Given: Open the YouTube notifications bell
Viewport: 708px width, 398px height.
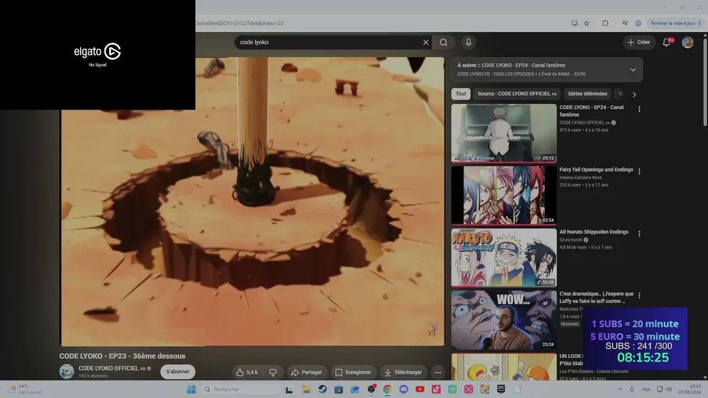Looking at the screenshot, I should click(667, 43).
